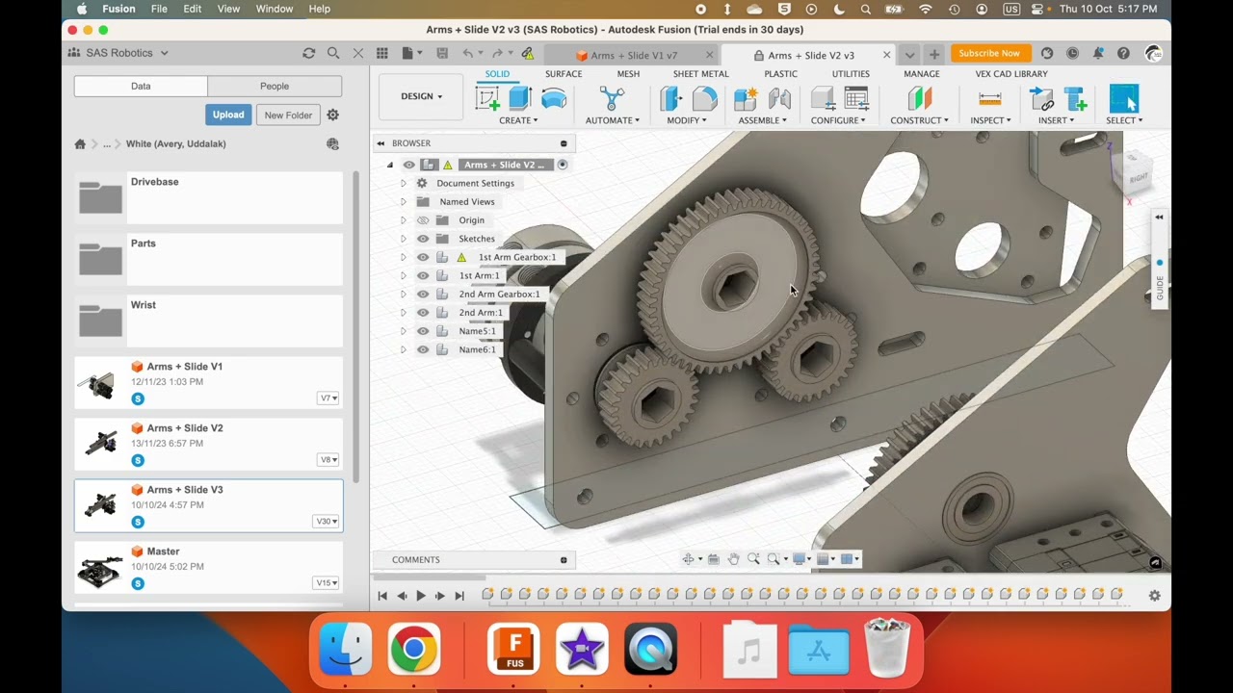This screenshot has height=693, width=1233.
Task: Click the Upload button
Action: [228, 115]
